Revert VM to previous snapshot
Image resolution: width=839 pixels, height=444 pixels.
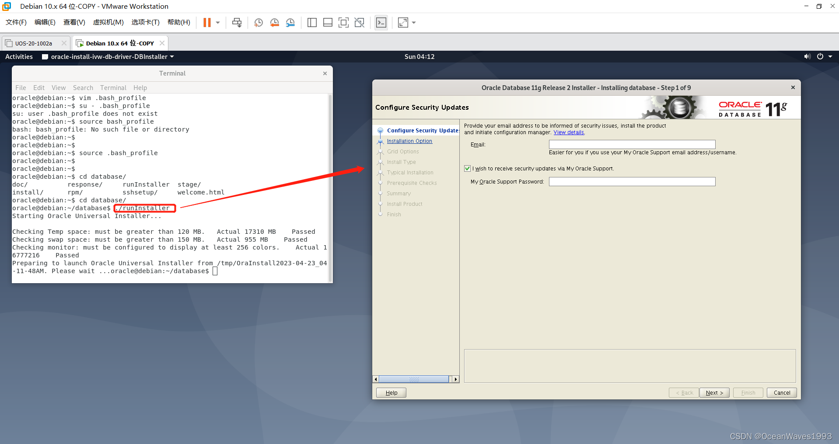[x=274, y=23]
